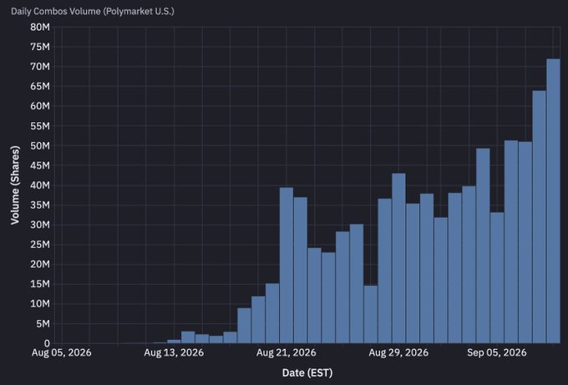This screenshot has width=568, height=385.
Task: Select the '55M' y-axis tick label
Action: (x=40, y=126)
